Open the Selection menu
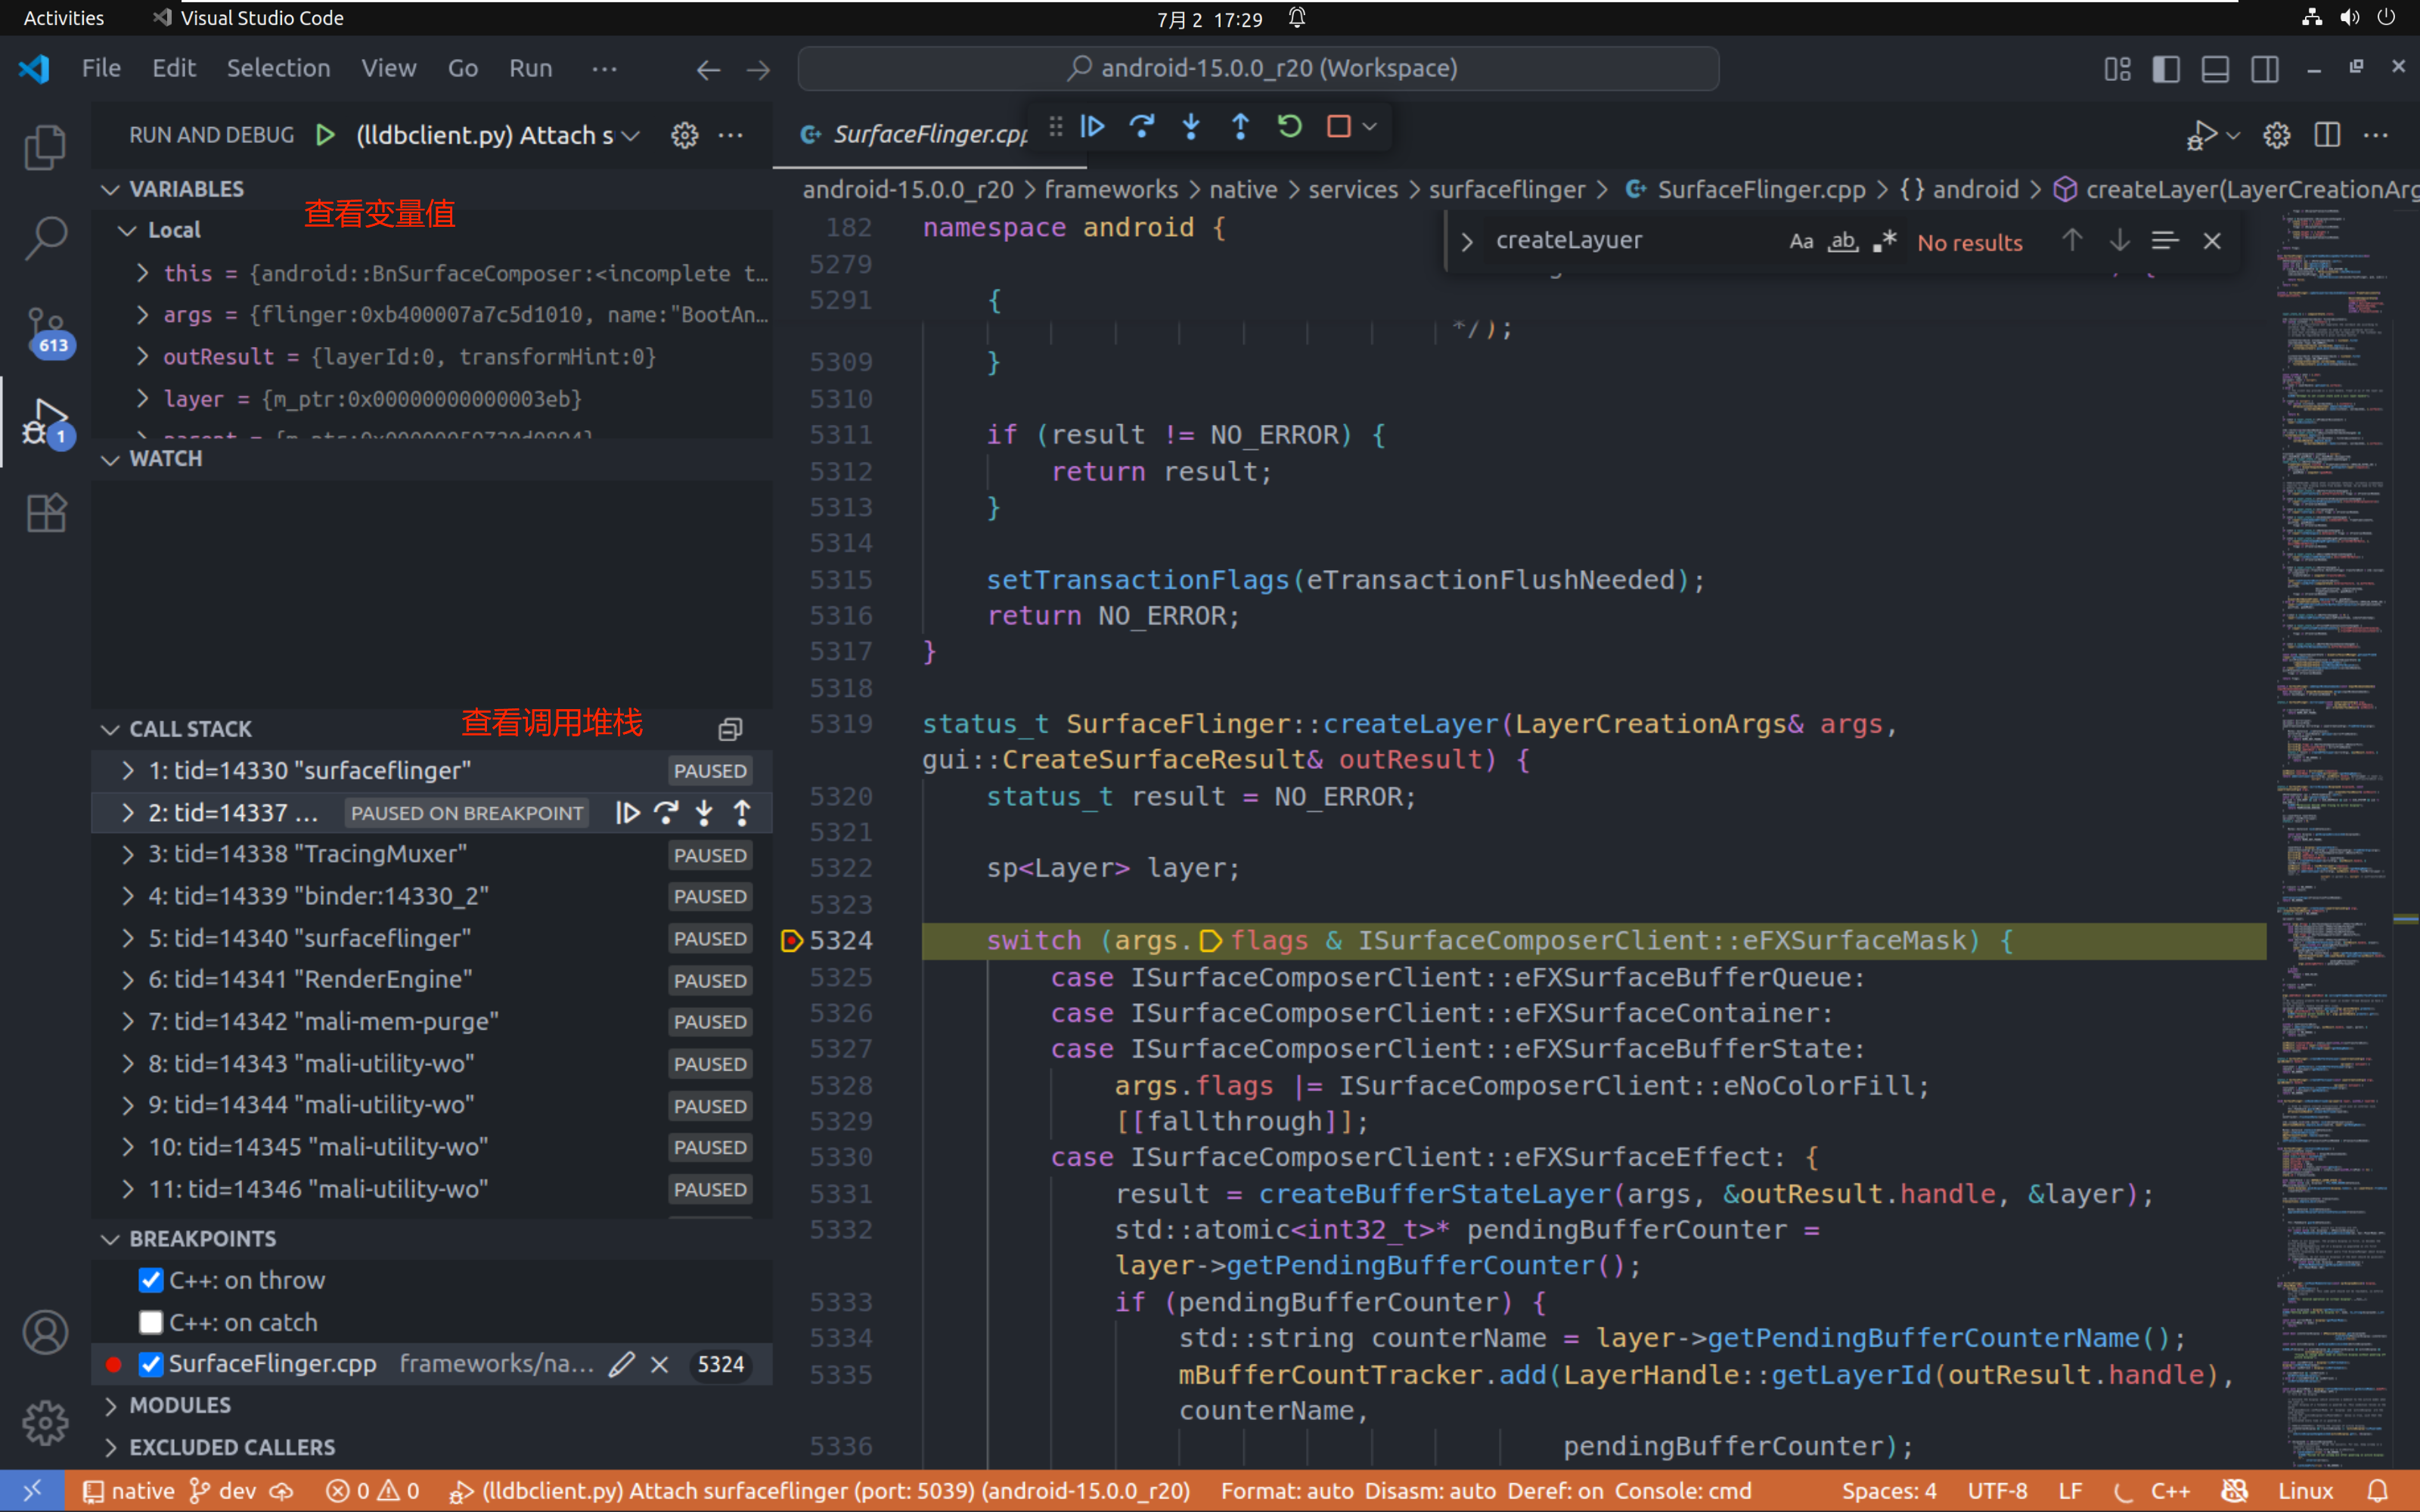 pyautogui.click(x=278, y=68)
